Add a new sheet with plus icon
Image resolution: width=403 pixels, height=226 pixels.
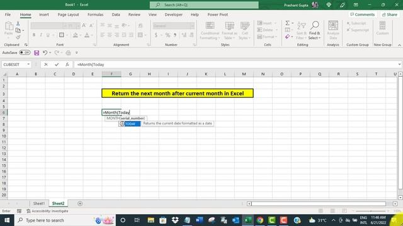(80, 203)
